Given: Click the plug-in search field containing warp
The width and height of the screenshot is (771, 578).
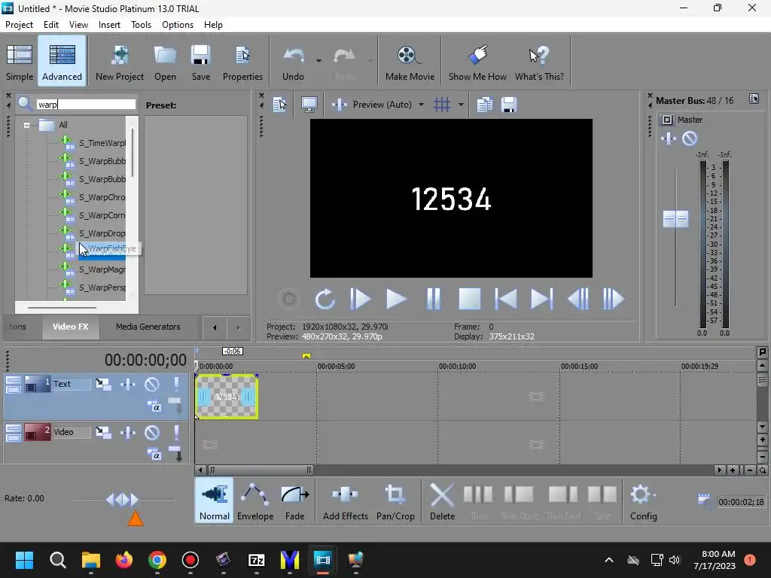Looking at the screenshot, I should coord(86,104).
